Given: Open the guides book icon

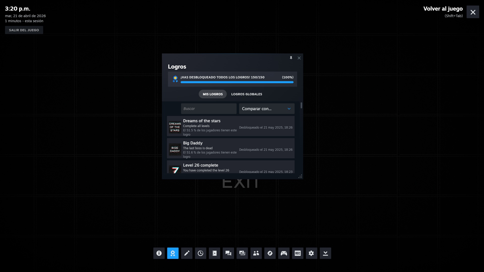Looking at the screenshot, I should click(x=214, y=253).
